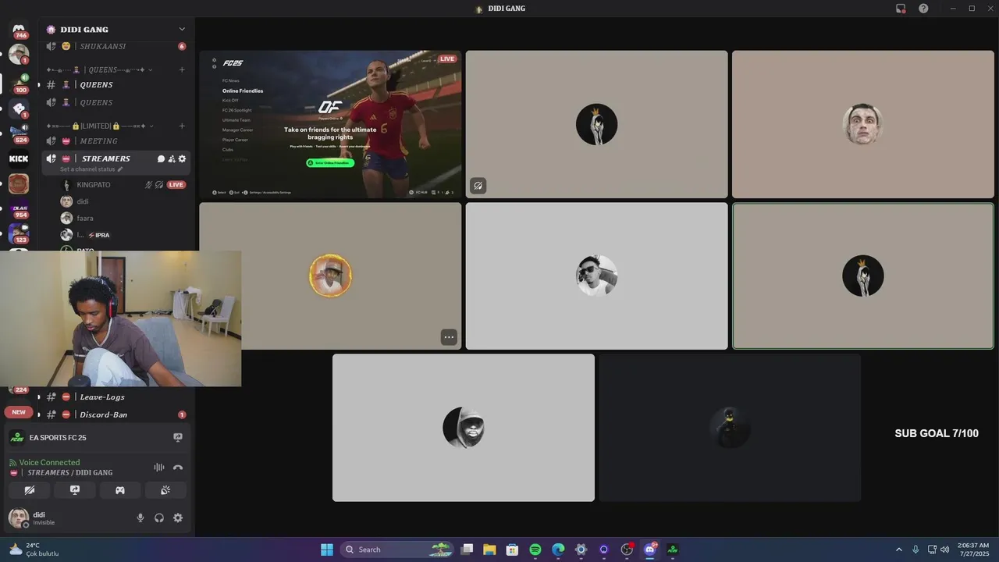Open the server with the 954 badge
This screenshot has width=999, height=562.
pyautogui.click(x=19, y=209)
